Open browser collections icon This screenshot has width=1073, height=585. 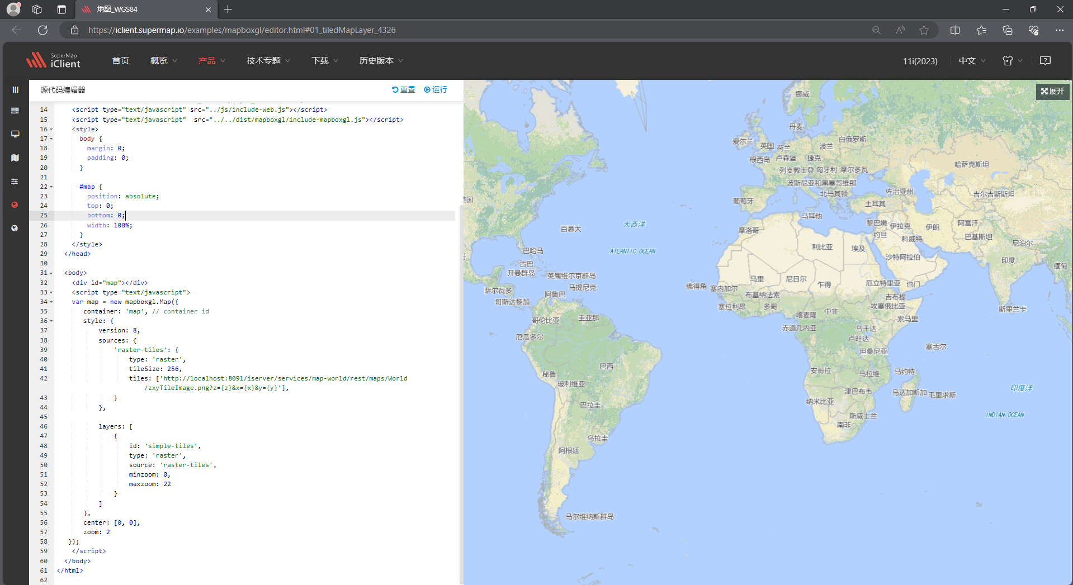[1008, 30]
